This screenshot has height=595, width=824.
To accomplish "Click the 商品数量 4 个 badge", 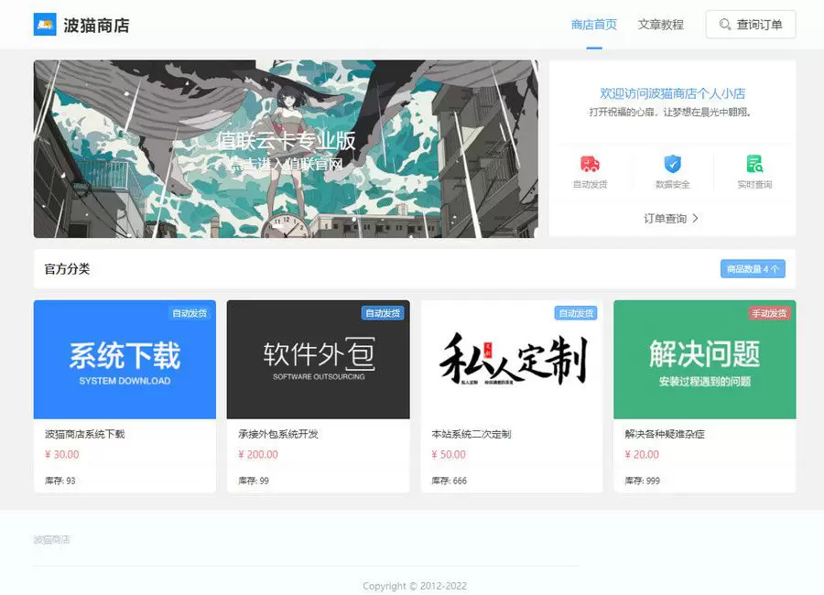I will 753,268.
